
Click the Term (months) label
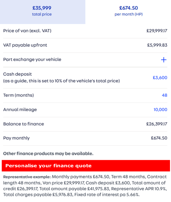[18, 95]
